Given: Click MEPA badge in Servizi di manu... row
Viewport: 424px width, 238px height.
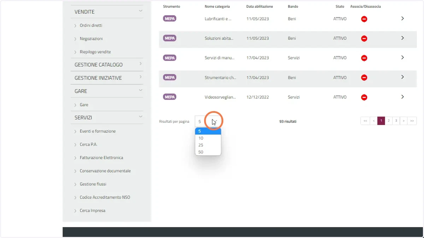Looking at the screenshot, I should tap(170, 58).
